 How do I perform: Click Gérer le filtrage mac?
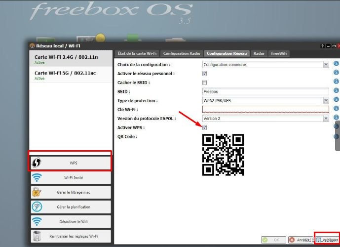(71, 192)
